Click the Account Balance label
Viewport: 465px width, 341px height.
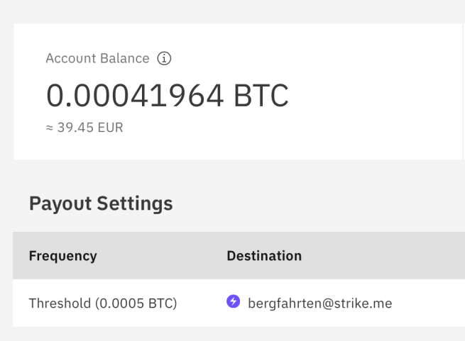pos(97,59)
